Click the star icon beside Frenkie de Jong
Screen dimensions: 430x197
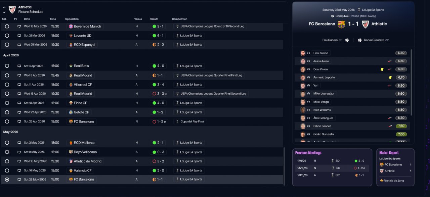[x=382, y=181]
